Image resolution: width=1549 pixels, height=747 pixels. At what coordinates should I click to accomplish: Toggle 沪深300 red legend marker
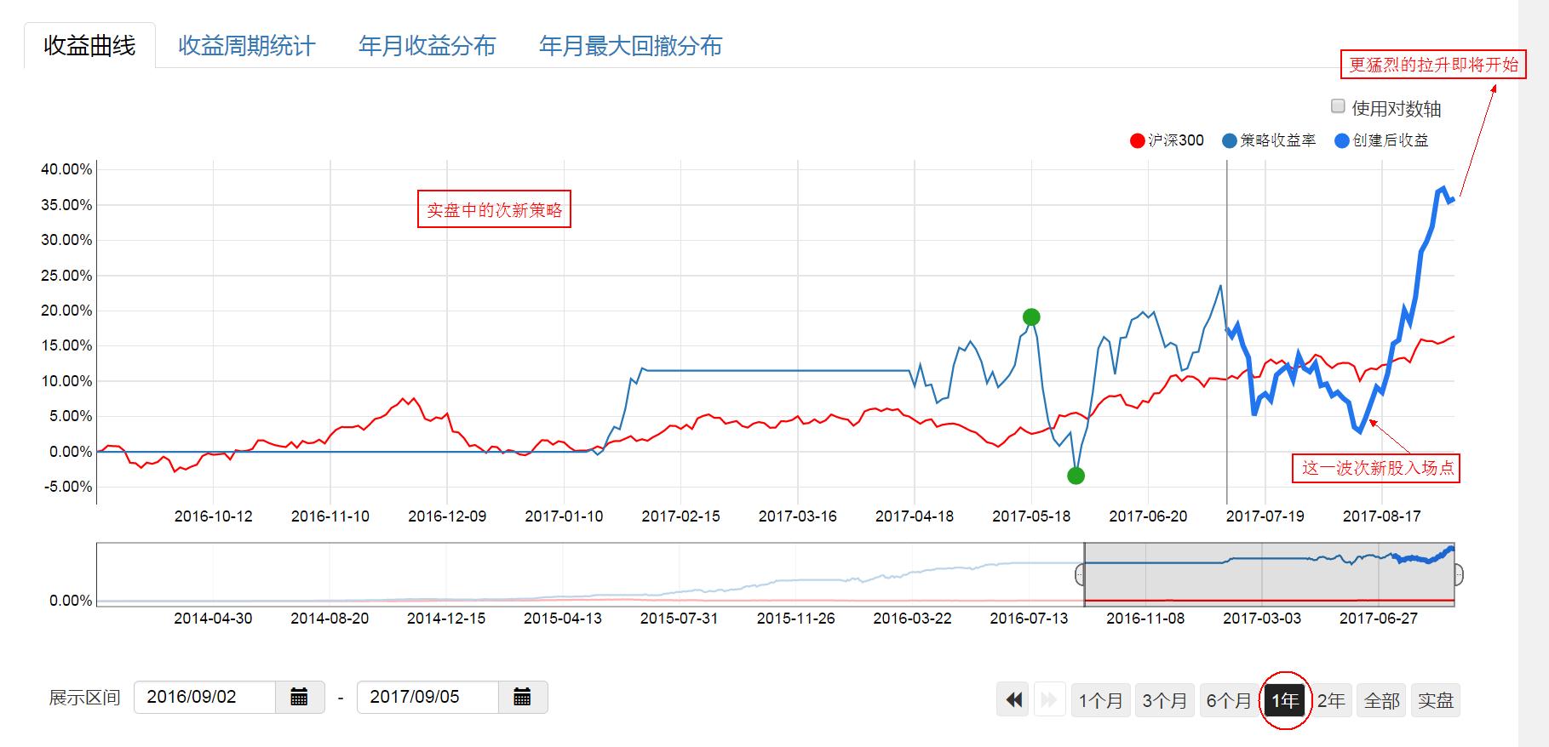pyautogui.click(x=1137, y=141)
